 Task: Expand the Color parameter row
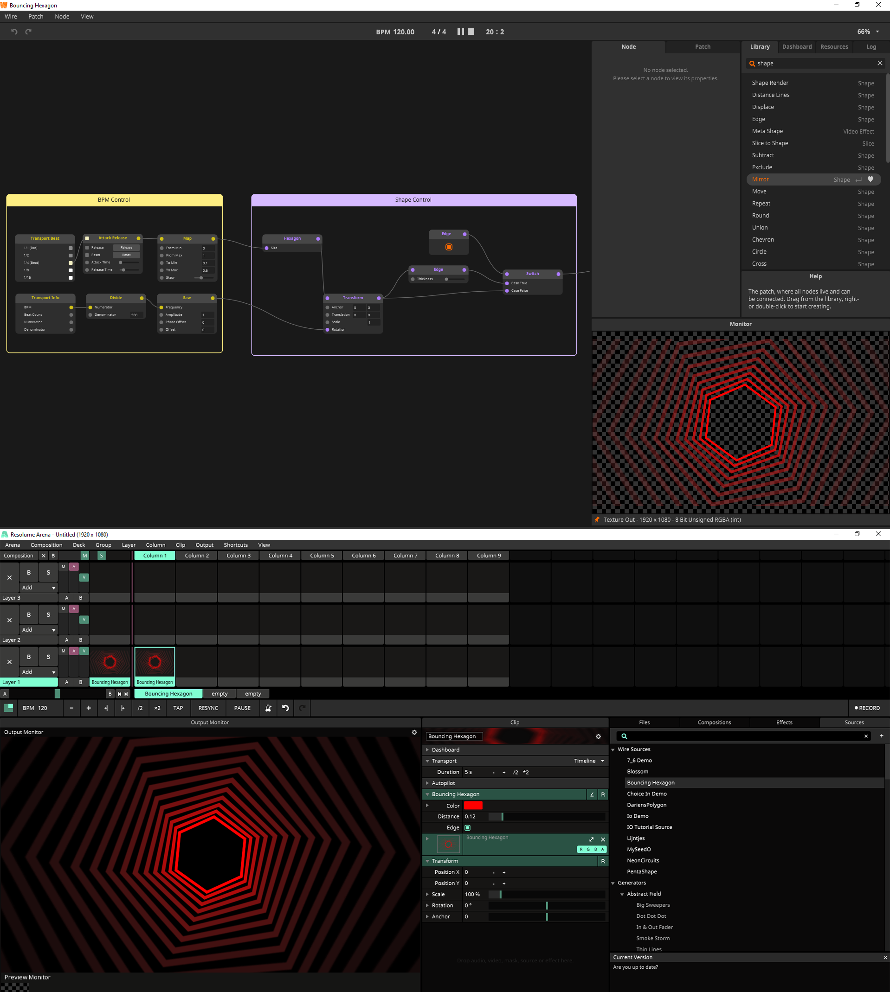(x=427, y=805)
